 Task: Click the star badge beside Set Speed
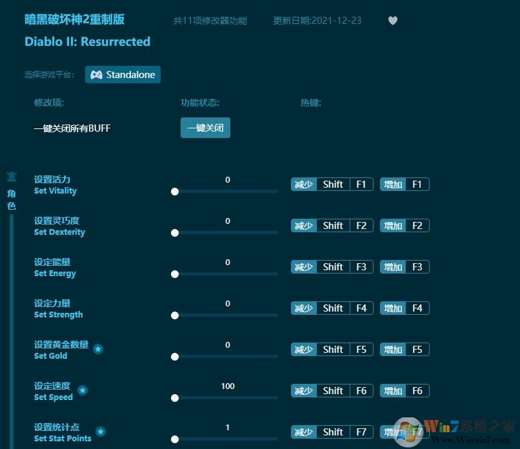pyautogui.click(x=83, y=390)
